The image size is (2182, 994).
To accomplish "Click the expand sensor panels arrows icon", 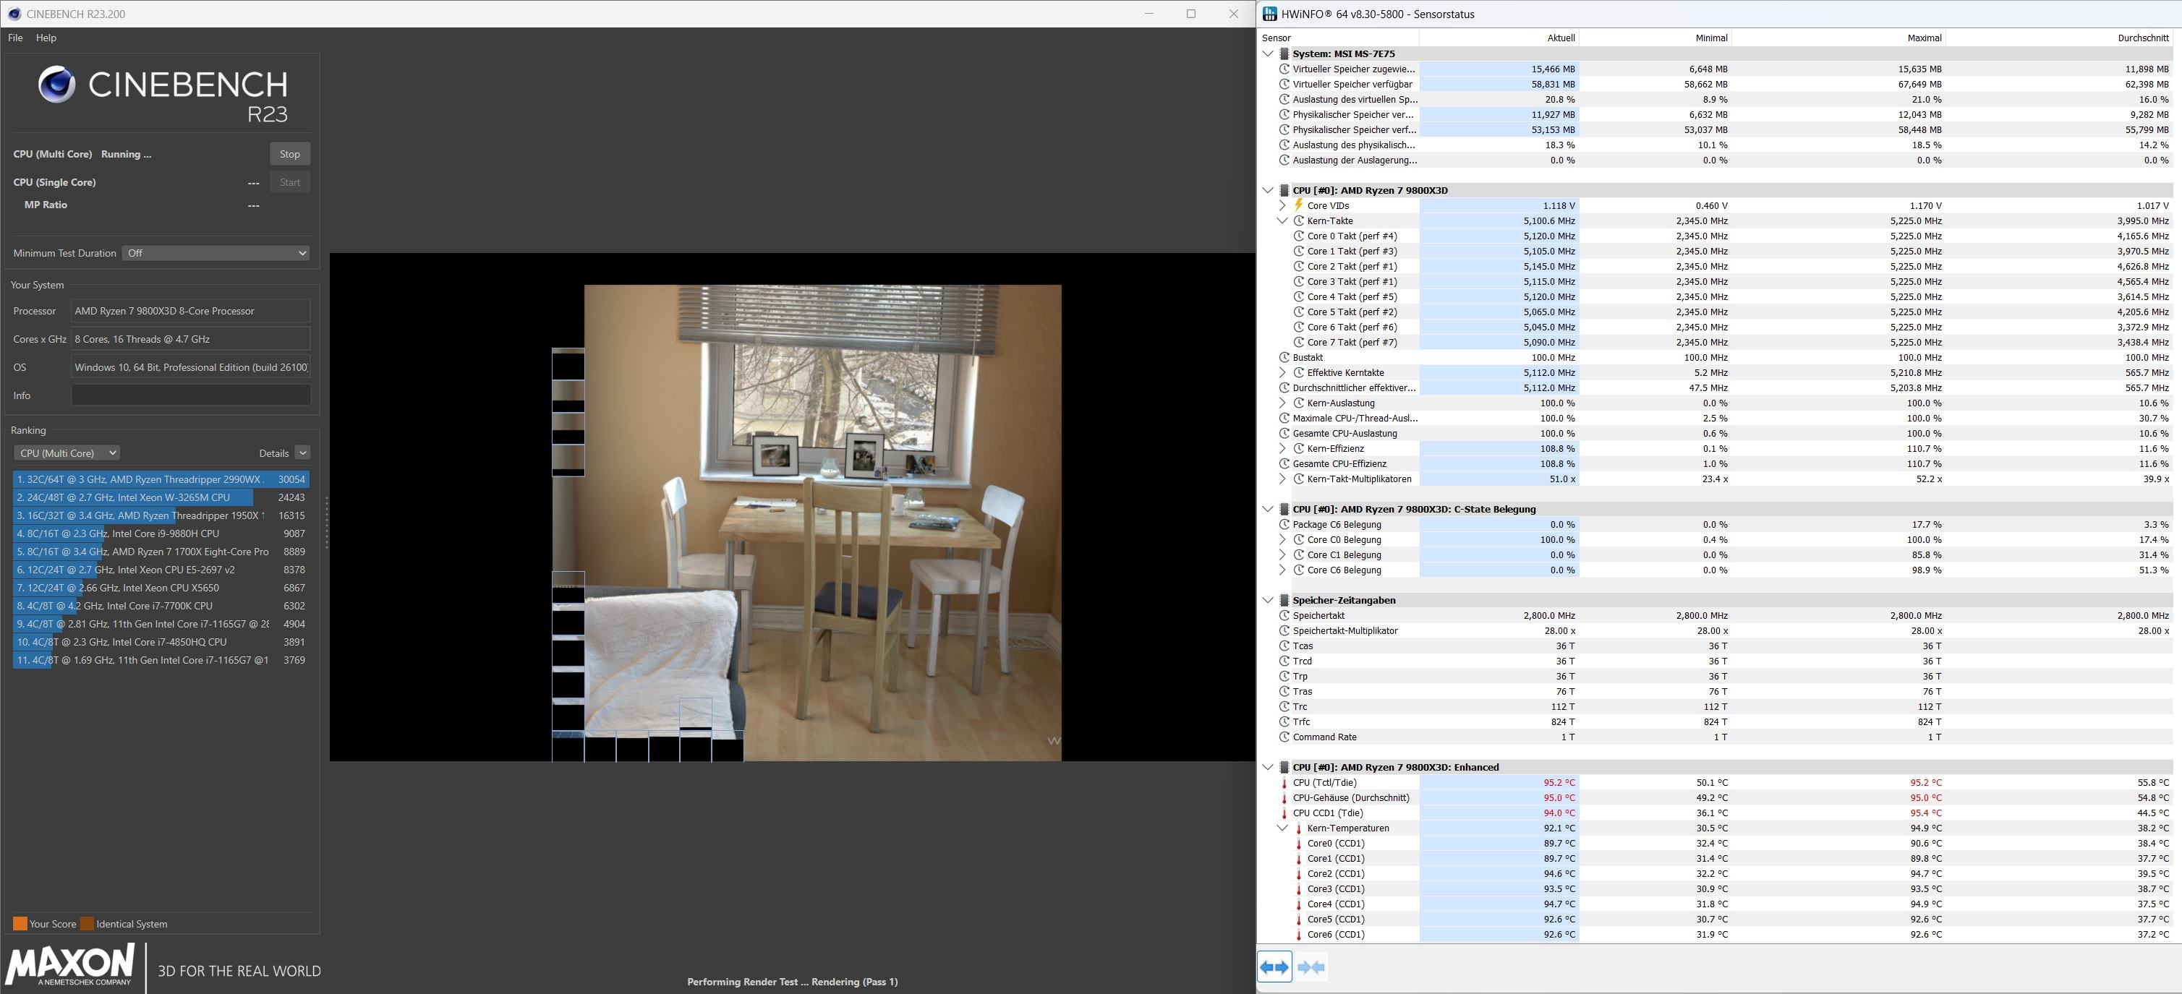I will click(1275, 967).
